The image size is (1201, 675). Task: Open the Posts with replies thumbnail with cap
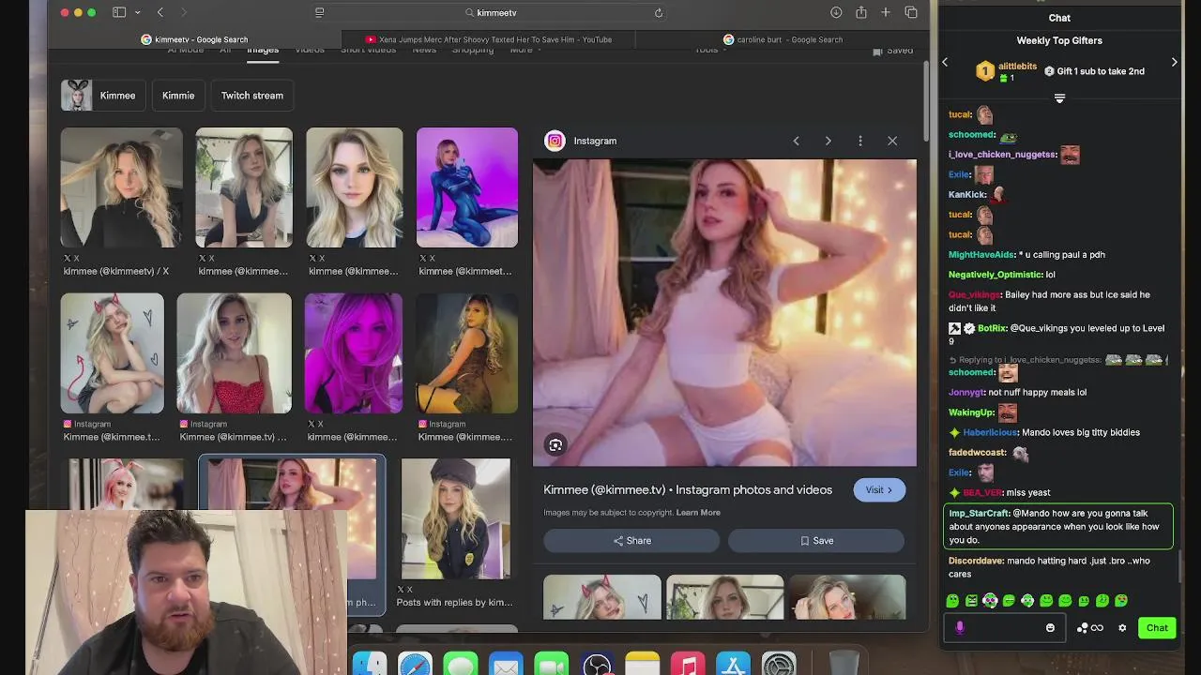tap(455, 518)
